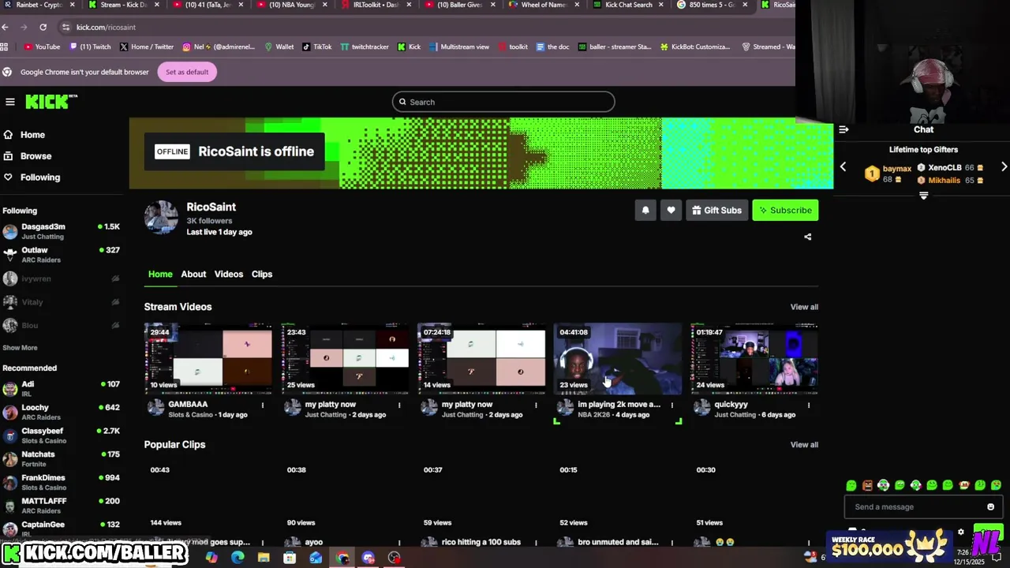Click the browser address bar URL

pyautogui.click(x=106, y=27)
